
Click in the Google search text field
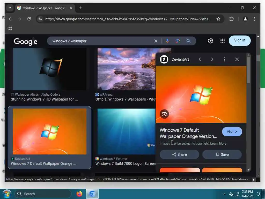(x=101, y=41)
